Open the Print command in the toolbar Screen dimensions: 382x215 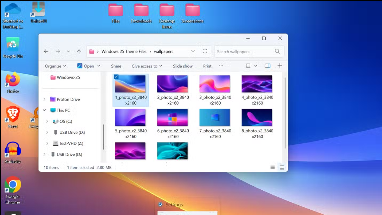pos(207,66)
